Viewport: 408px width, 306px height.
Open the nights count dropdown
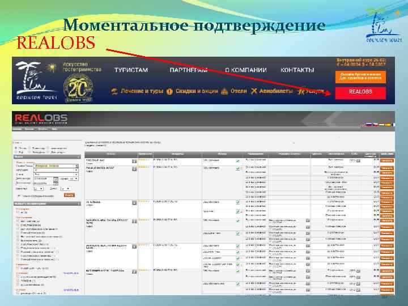(73, 179)
